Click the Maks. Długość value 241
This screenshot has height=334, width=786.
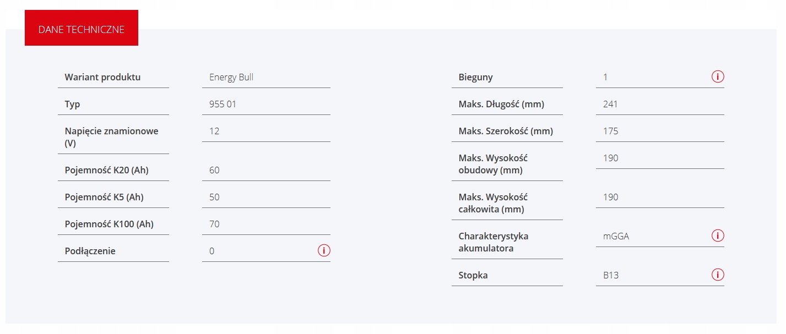point(610,104)
